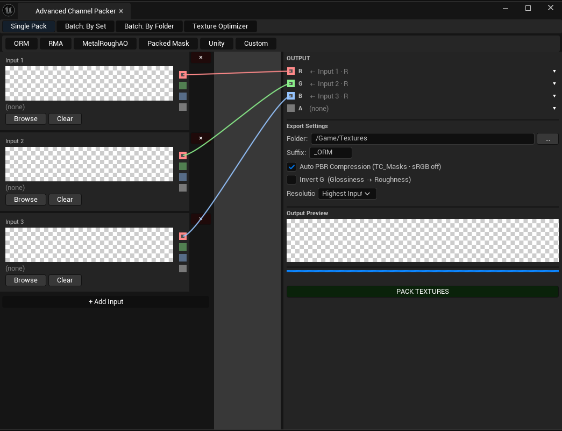
Task: Click Output A channel pin
Action: pos(290,108)
